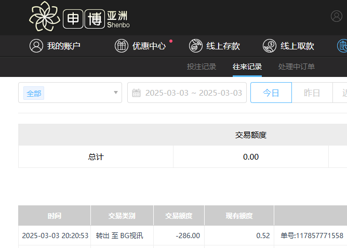Viewport: 347px width, 248px height.
Task: Select 往来记录 tab
Action: (x=247, y=67)
